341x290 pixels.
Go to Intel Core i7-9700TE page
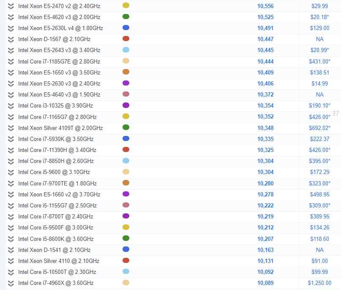57,183
